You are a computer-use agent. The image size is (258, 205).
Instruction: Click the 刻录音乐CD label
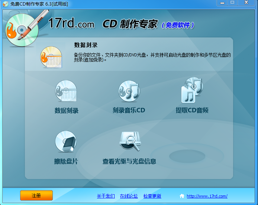pyautogui.click(x=129, y=110)
